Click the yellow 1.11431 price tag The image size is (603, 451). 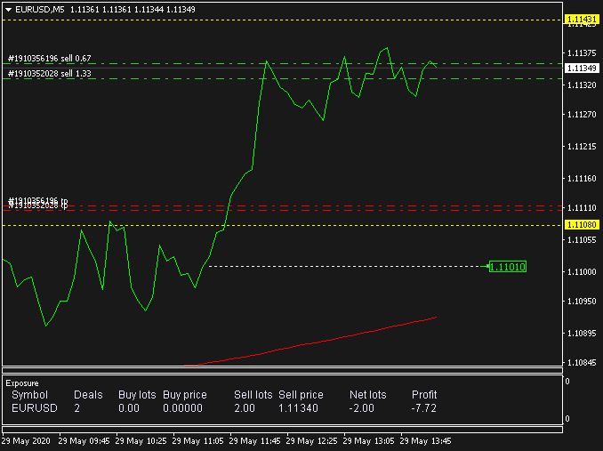(x=582, y=20)
